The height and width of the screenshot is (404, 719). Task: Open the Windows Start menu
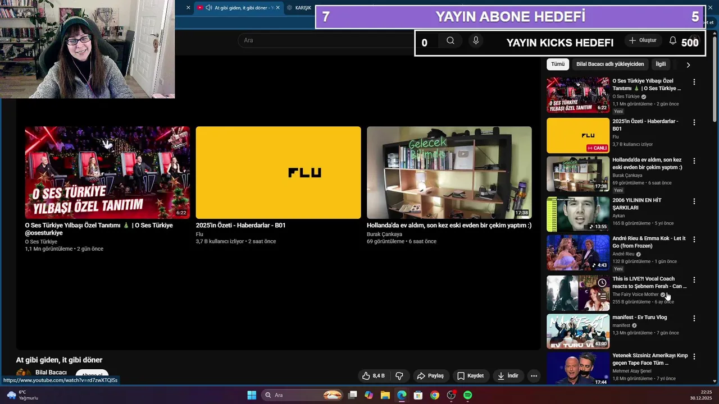[252, 395]
